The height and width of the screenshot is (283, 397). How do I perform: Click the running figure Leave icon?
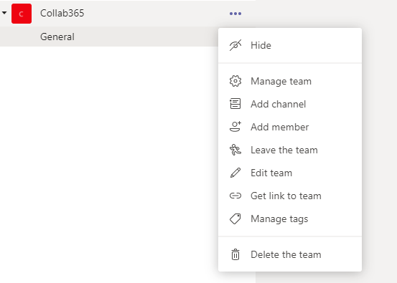click(x=235, y=150)
